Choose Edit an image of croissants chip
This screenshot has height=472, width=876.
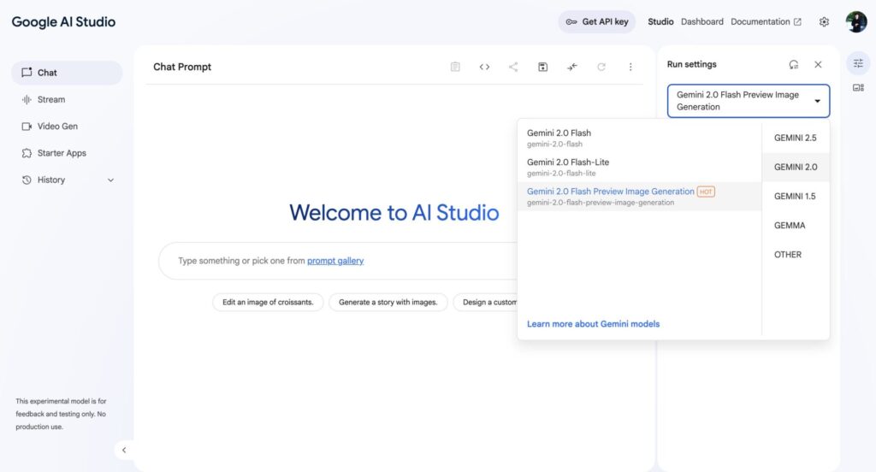coord(268,302)
